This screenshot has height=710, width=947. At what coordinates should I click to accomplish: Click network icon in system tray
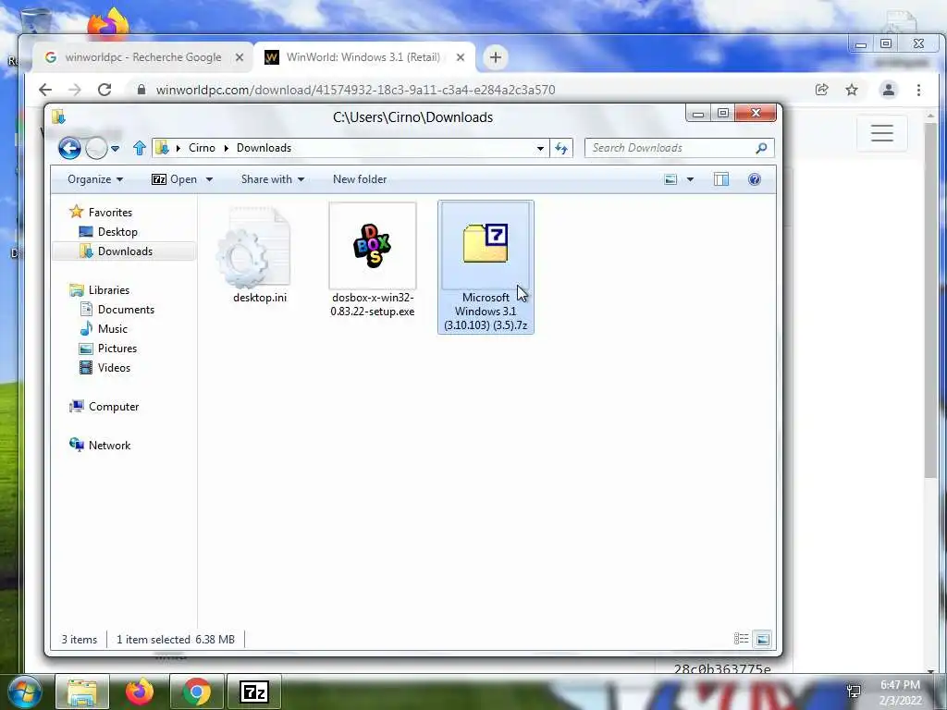pyautogui.click(x=854, y=692)
